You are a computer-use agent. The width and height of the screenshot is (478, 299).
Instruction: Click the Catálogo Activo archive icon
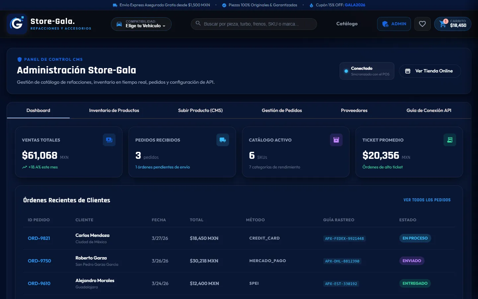tap(336, 140)
